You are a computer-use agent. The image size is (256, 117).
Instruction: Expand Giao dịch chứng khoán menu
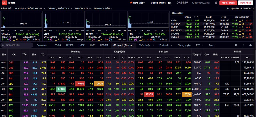tap(30, 8)
